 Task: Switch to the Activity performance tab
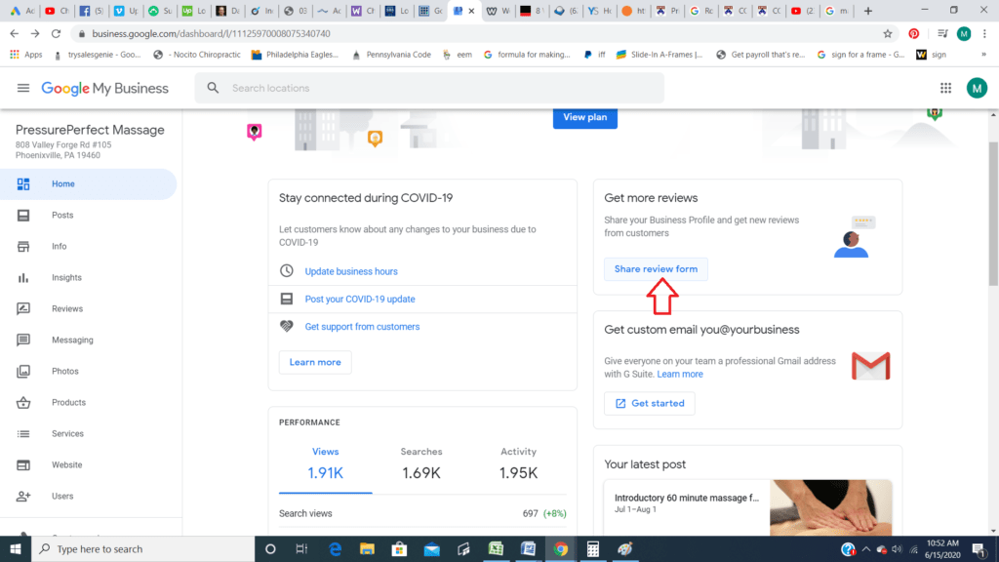click(518, 463)
